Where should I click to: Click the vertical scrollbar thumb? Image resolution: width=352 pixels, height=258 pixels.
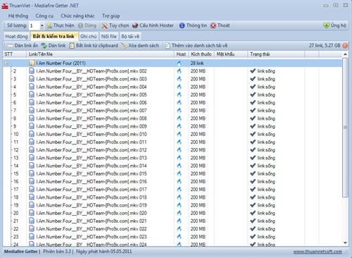tap(345, 128)
